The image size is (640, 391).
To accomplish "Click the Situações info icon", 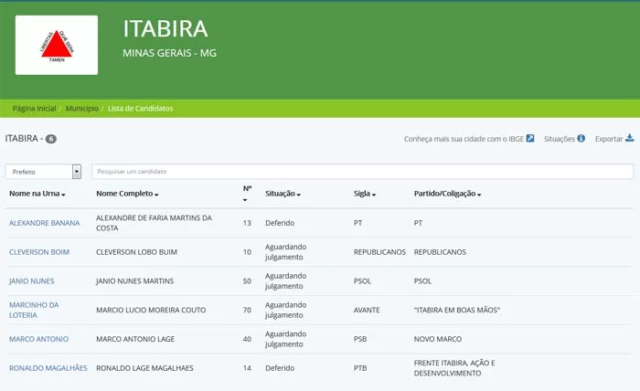I will click(581, 139).
